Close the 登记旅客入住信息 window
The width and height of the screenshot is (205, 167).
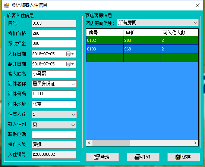tap(198, 5)
